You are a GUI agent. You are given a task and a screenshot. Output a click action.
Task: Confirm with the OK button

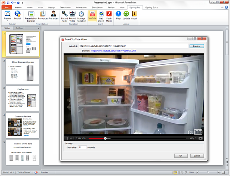(181, 155)
